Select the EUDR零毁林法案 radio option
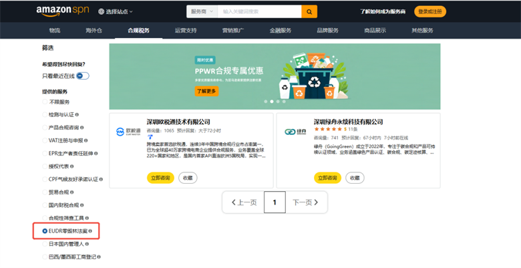The height and width of the screenshot is (268, 521). tap(45, 231)
